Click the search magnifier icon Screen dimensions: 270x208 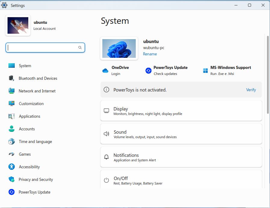coord(80,48)
